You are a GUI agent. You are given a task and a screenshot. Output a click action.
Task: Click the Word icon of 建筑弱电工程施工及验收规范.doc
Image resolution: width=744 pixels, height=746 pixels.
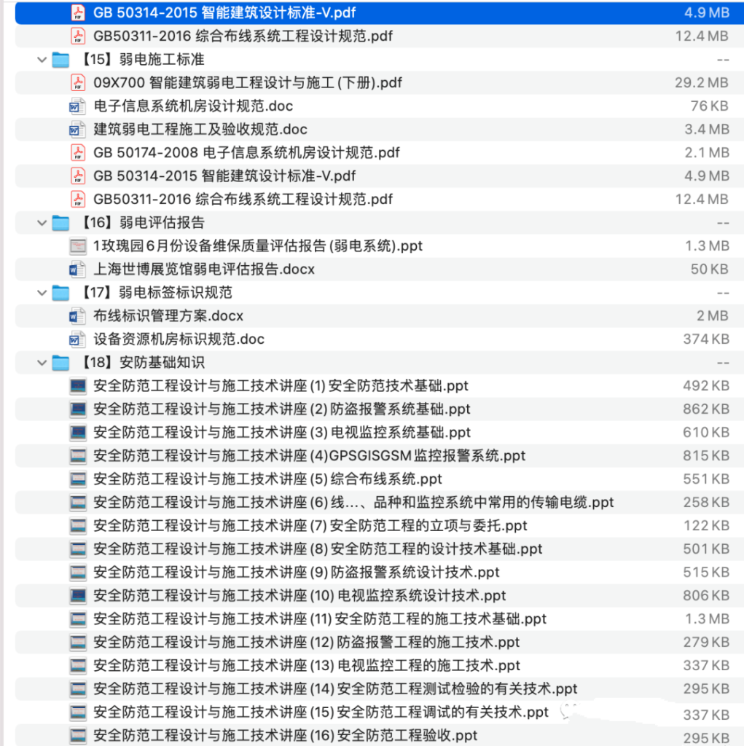coord(77,129)
